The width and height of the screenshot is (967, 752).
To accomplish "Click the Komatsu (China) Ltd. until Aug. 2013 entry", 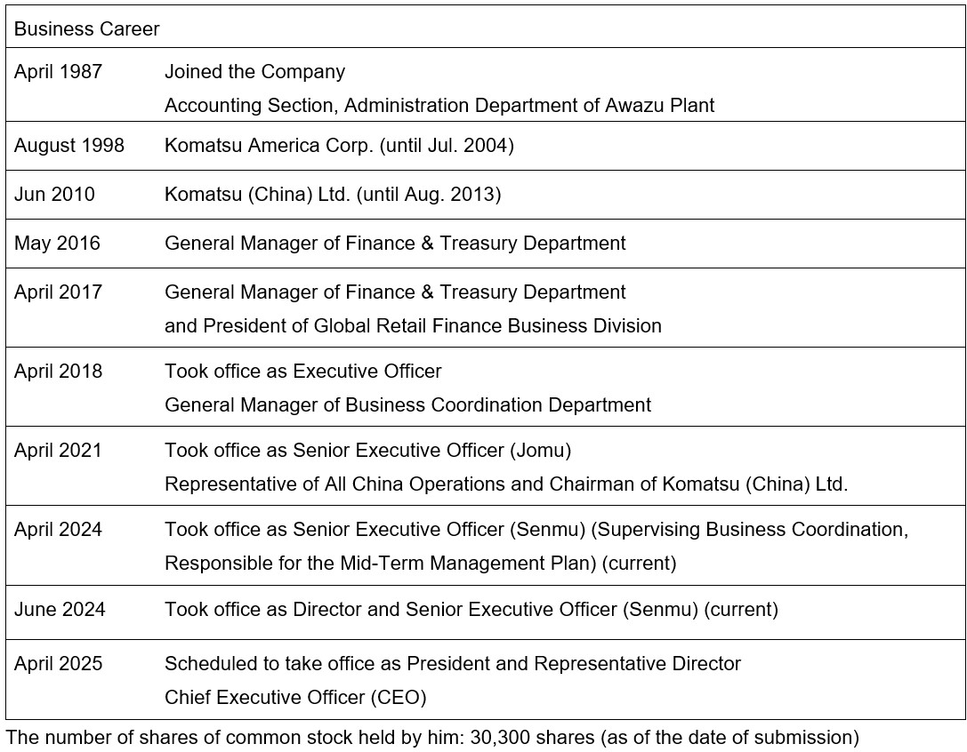I will click(x=333, y=195).
